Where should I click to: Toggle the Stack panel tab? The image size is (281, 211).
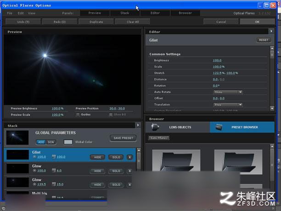coord(125,13)
